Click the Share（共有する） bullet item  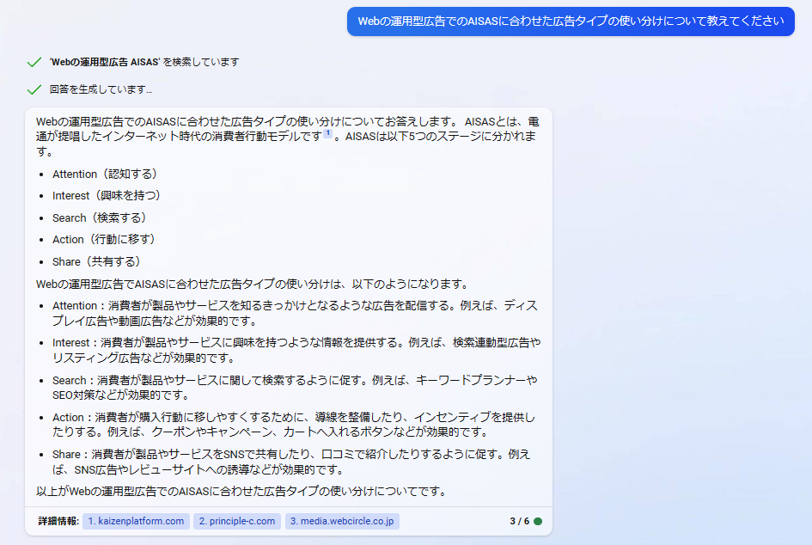click(96, 261)
